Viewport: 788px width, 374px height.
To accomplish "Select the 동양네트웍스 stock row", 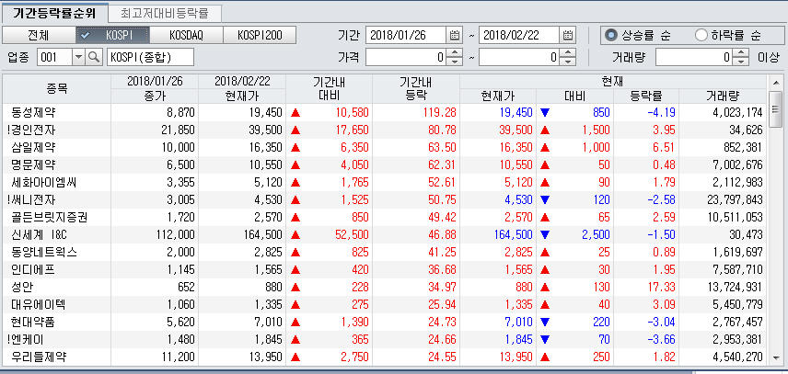I will [x=386, y=252].
